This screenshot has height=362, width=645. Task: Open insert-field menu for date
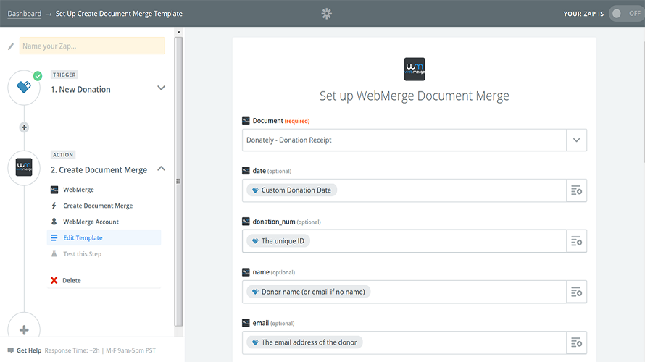[x=576, y=190]
